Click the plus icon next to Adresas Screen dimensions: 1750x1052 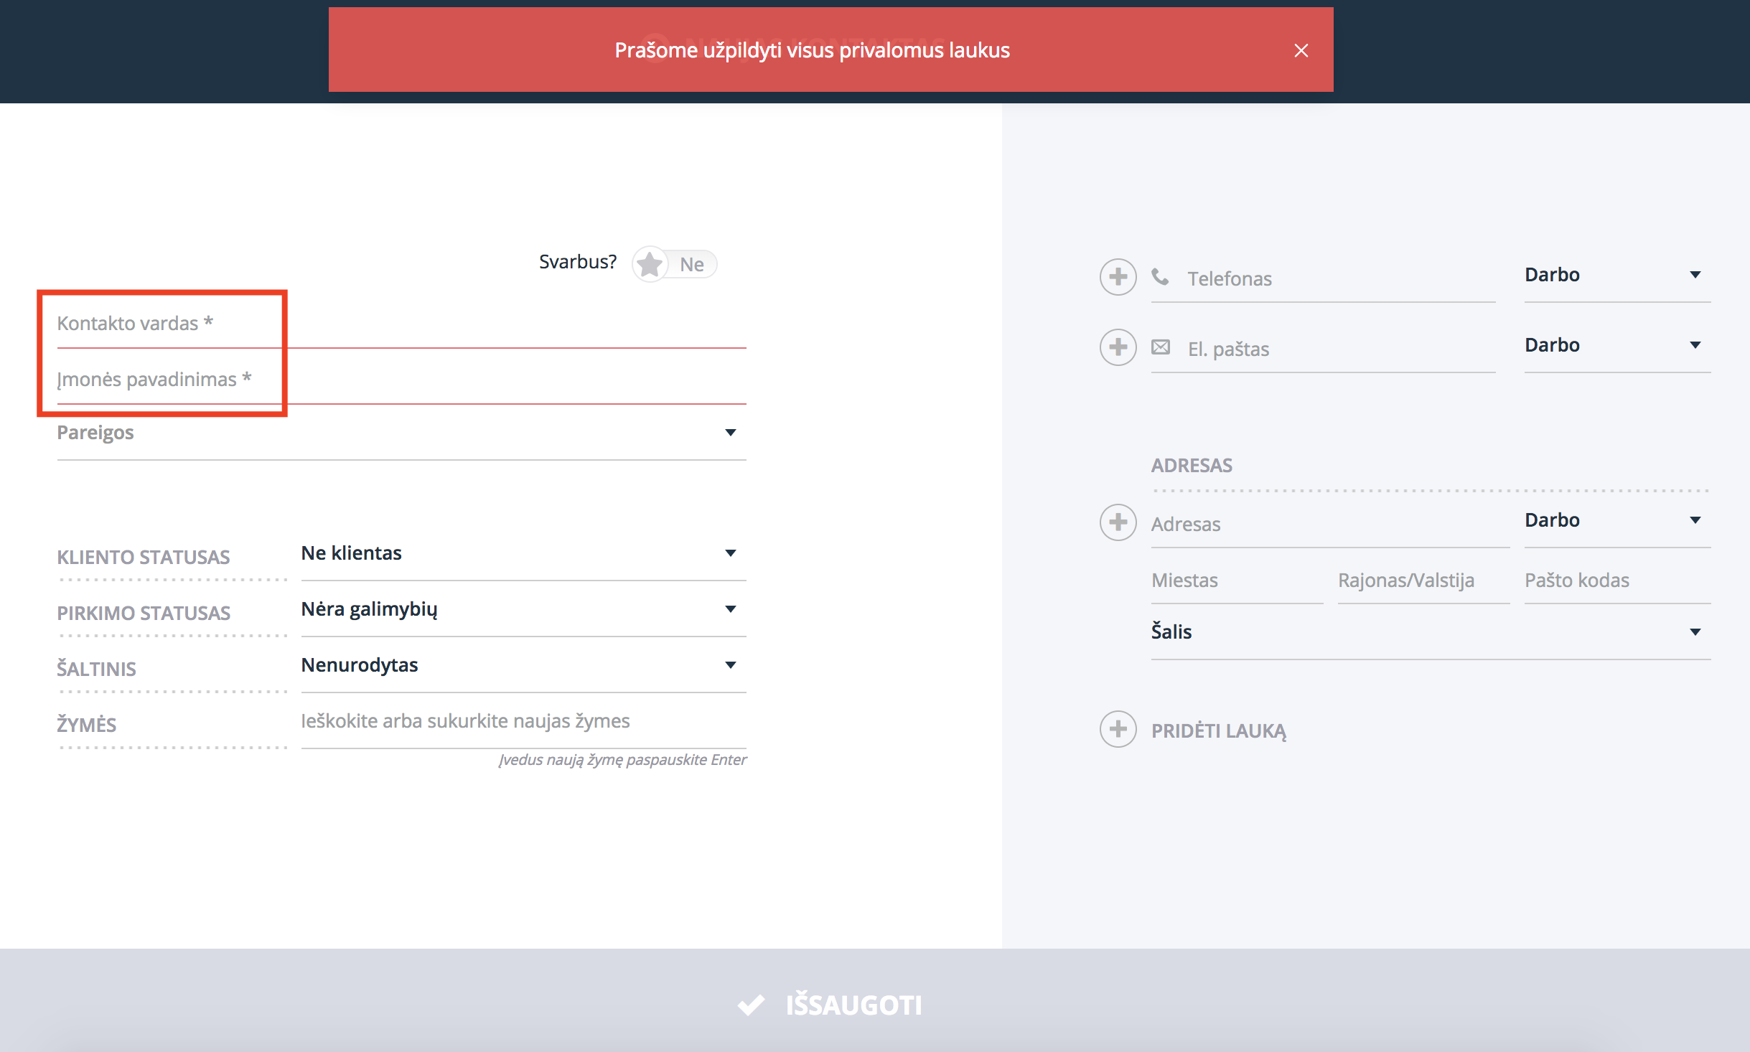1118,522
